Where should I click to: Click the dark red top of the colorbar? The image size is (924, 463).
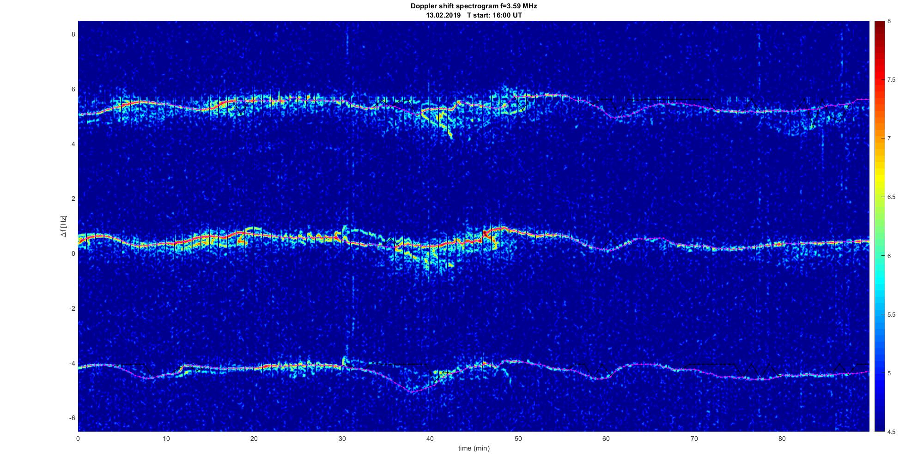point(879,25)
